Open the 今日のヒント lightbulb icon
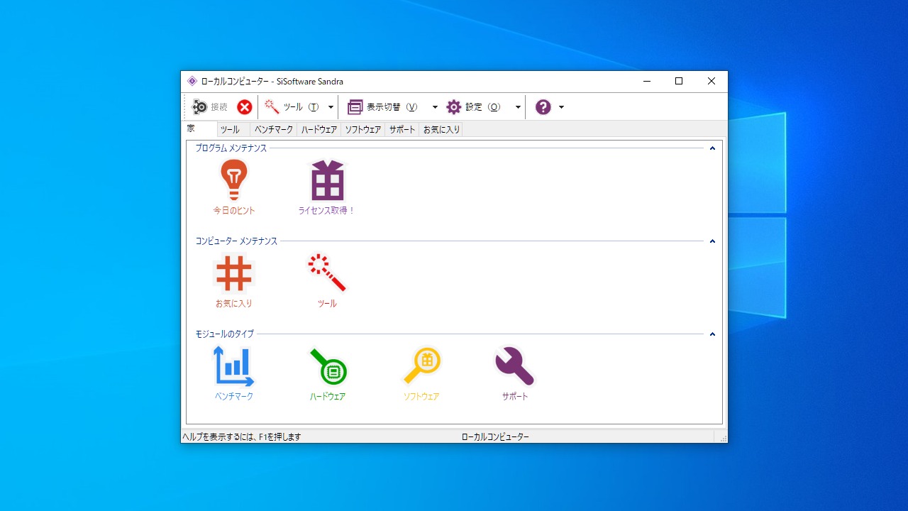The height and width of the screenshot is (511, 908). click(x=234, y=180)
